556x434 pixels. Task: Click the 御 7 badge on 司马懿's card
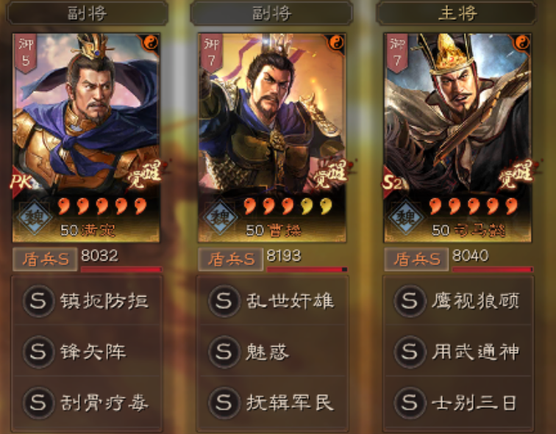pyautogui.click(x=397, y=52)
